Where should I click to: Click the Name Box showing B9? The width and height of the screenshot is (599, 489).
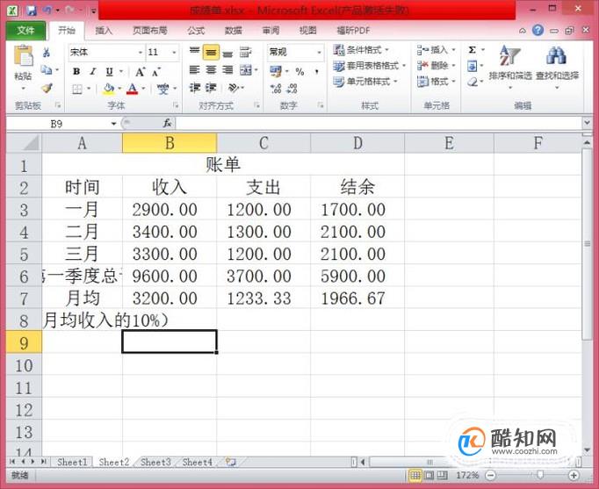[57, 124]
